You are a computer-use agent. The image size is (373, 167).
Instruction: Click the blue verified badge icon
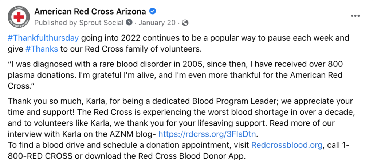tap(153, 11)
